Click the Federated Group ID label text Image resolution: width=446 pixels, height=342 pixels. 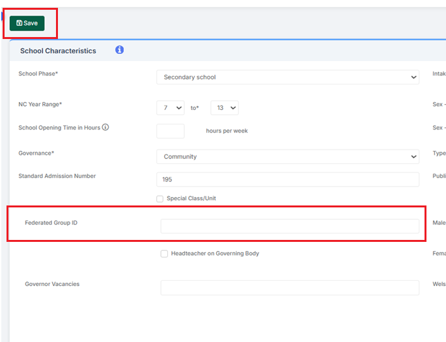coord(51,223)
